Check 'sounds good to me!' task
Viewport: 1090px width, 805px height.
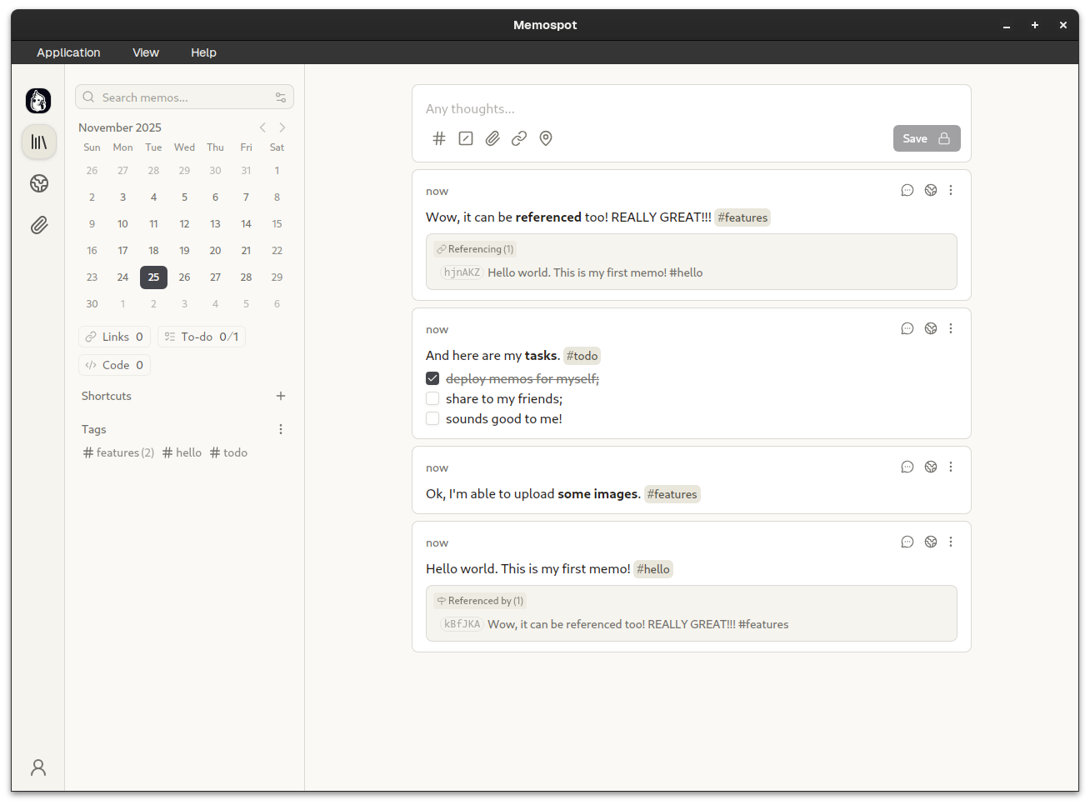(432, 418)
